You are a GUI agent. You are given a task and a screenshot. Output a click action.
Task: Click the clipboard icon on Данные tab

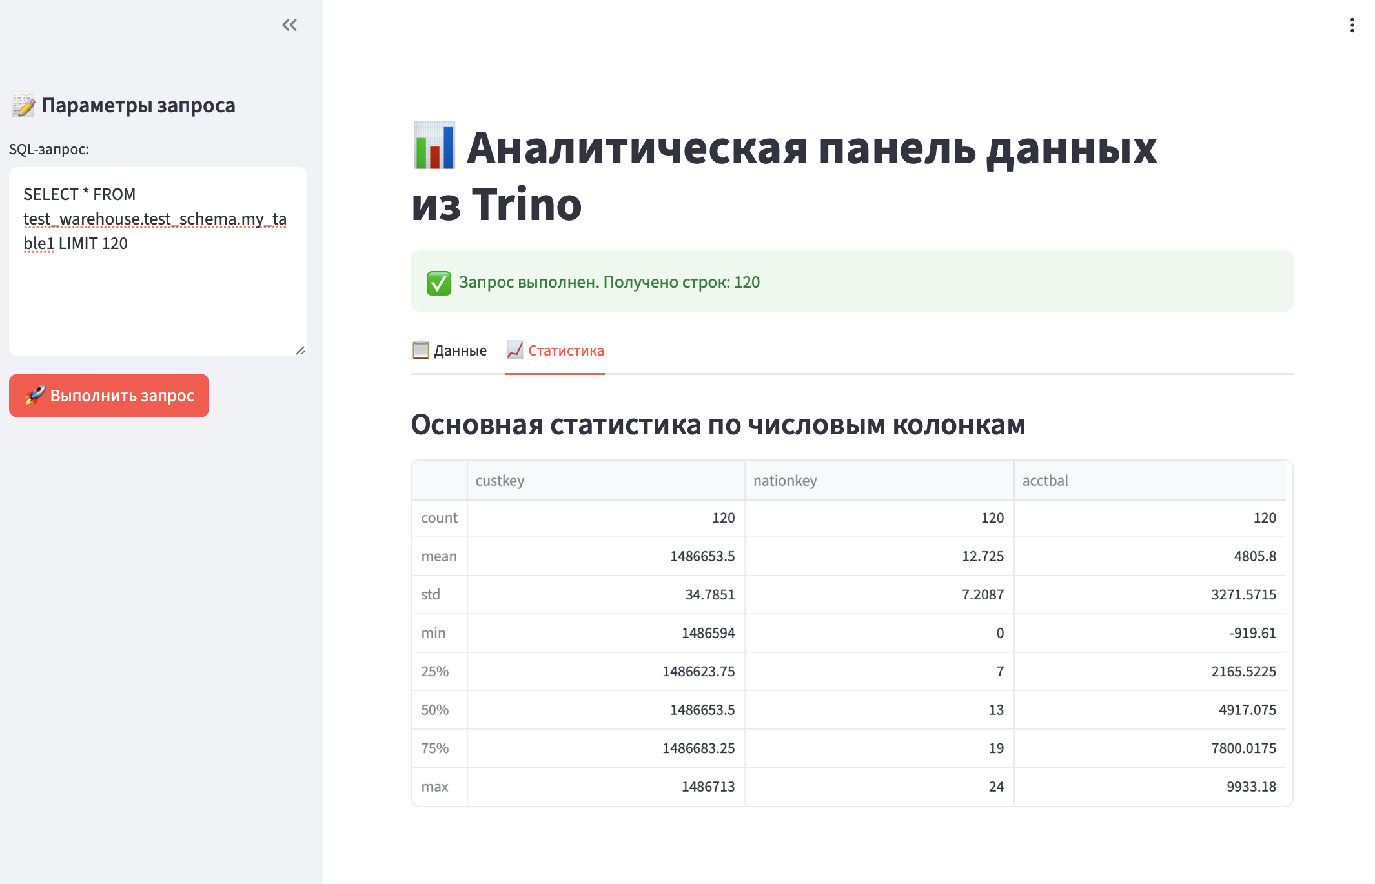point(420,350)
